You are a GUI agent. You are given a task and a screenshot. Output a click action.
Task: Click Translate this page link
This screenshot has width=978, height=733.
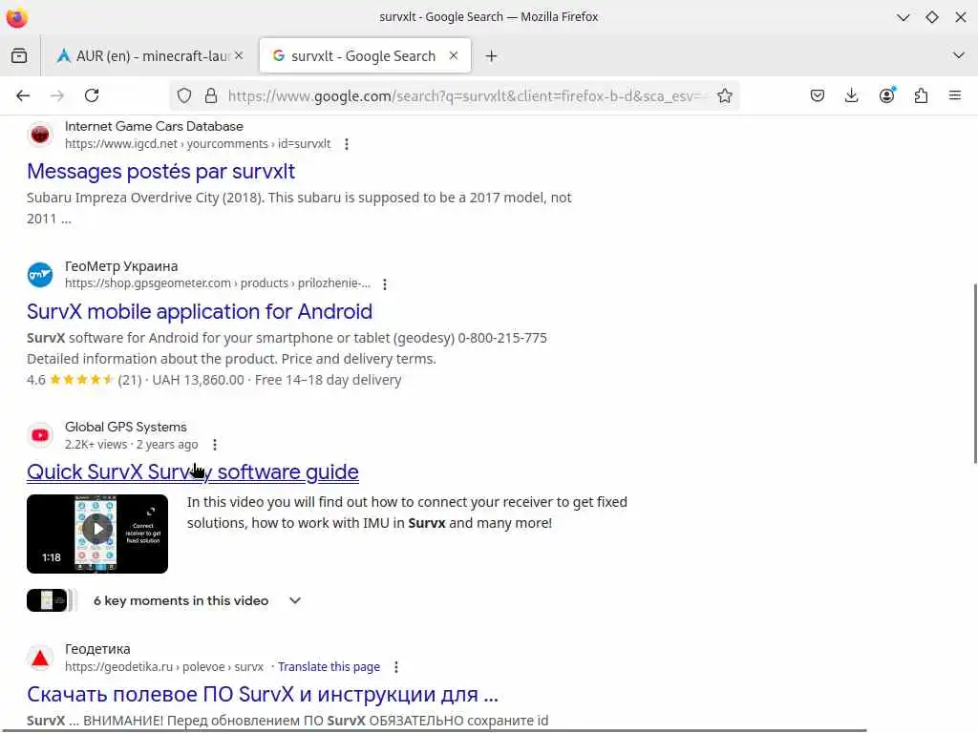(329, 667)
